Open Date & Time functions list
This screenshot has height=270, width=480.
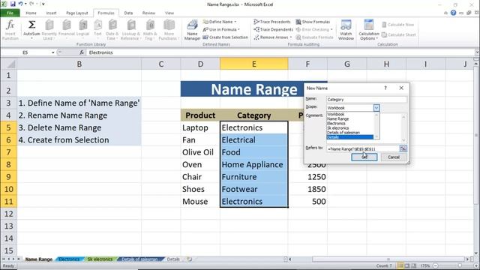point(112,30)
